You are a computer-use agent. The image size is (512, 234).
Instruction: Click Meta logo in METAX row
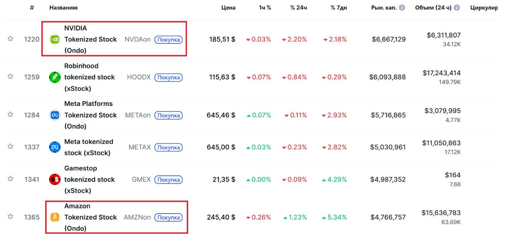coord(55,147)
